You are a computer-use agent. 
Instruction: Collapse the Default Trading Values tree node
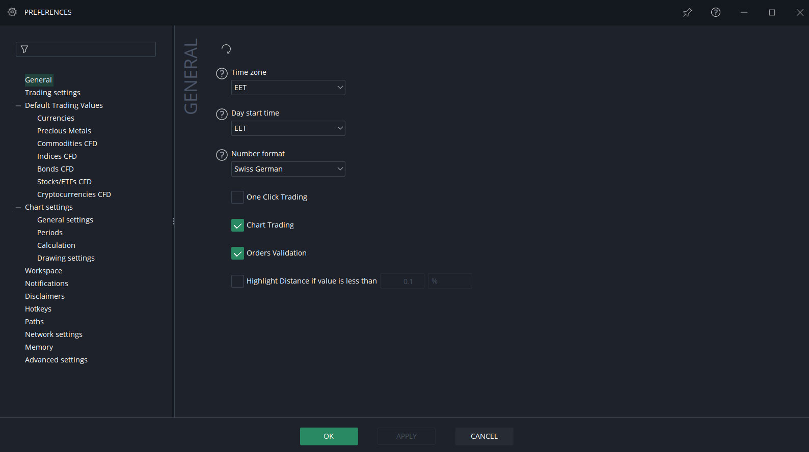click(x=18, y=106)
